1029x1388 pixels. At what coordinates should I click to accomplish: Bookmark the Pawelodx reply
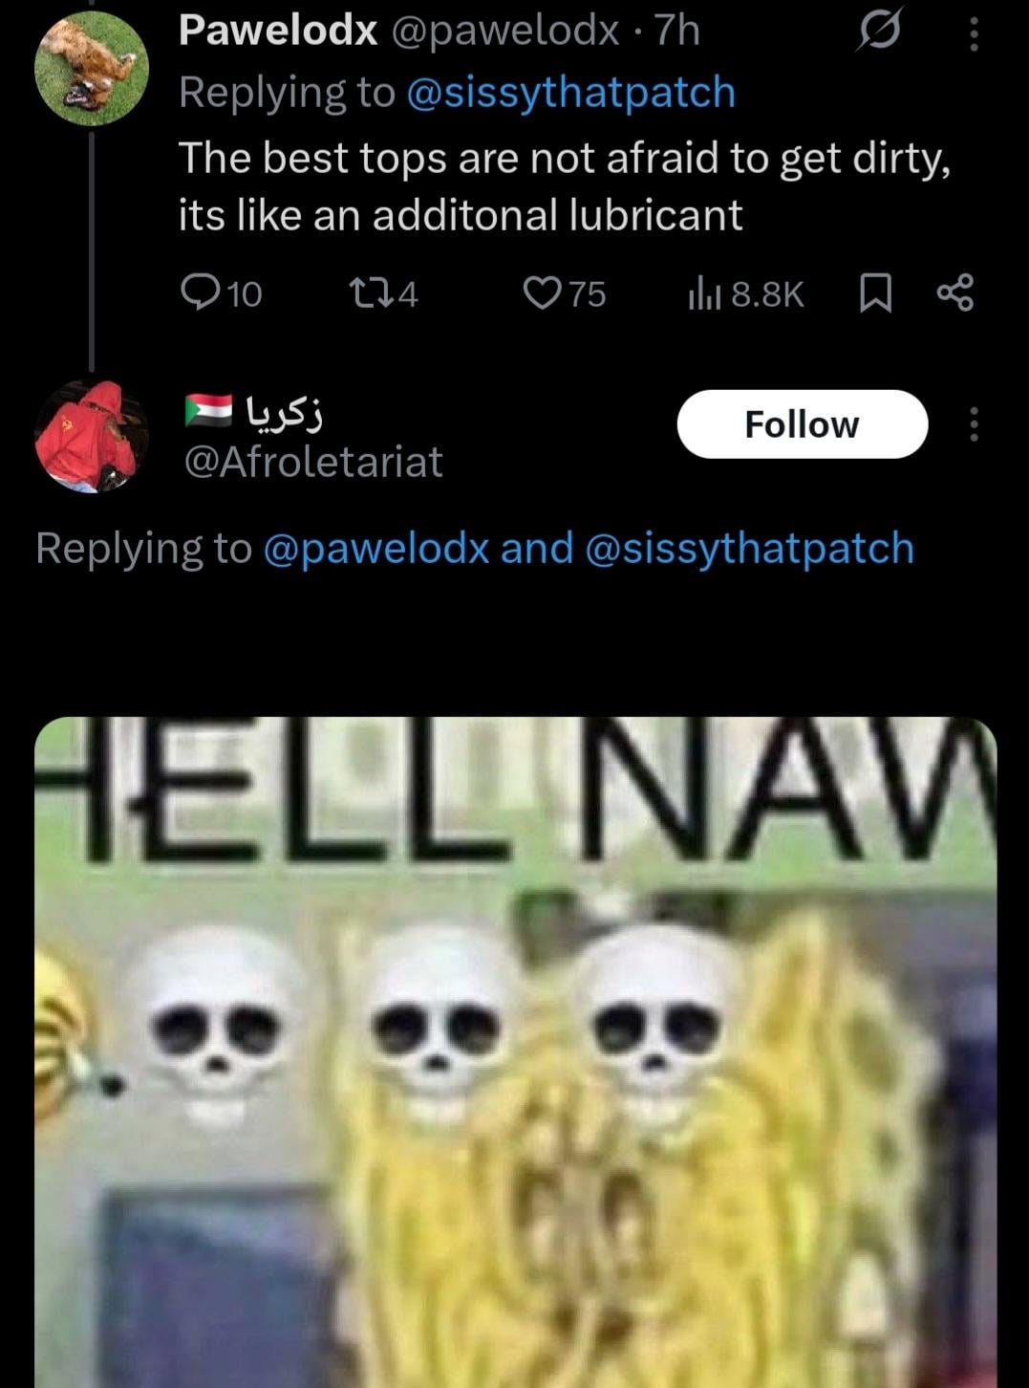[875, 293]
